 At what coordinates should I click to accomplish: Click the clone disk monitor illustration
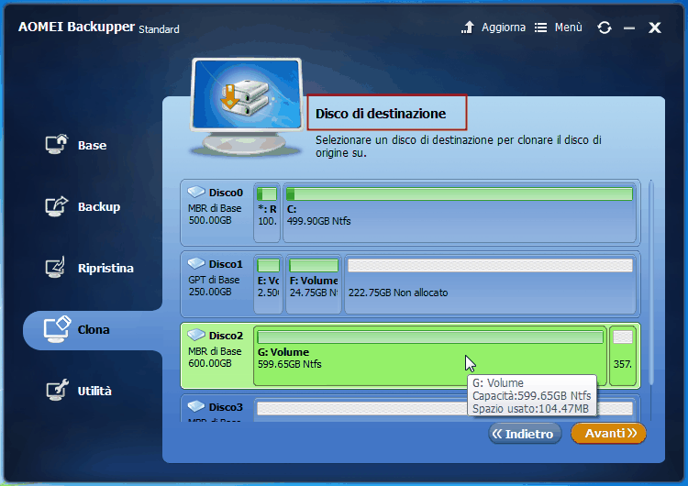[x=247, y=106]
